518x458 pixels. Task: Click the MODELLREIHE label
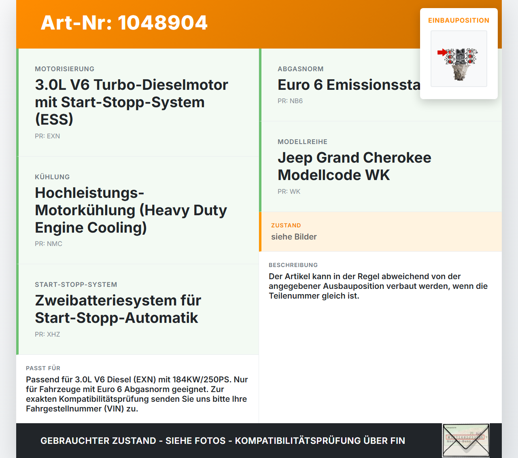pyautogui.click(x=303, y=142)
